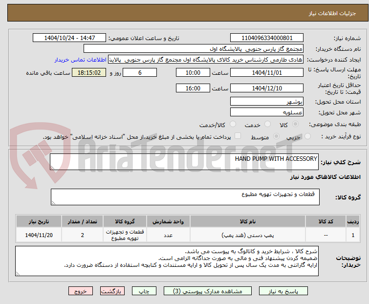Select the کالا radio button
The height and width of the screenshot is (304, 369).
click(295, 124)
